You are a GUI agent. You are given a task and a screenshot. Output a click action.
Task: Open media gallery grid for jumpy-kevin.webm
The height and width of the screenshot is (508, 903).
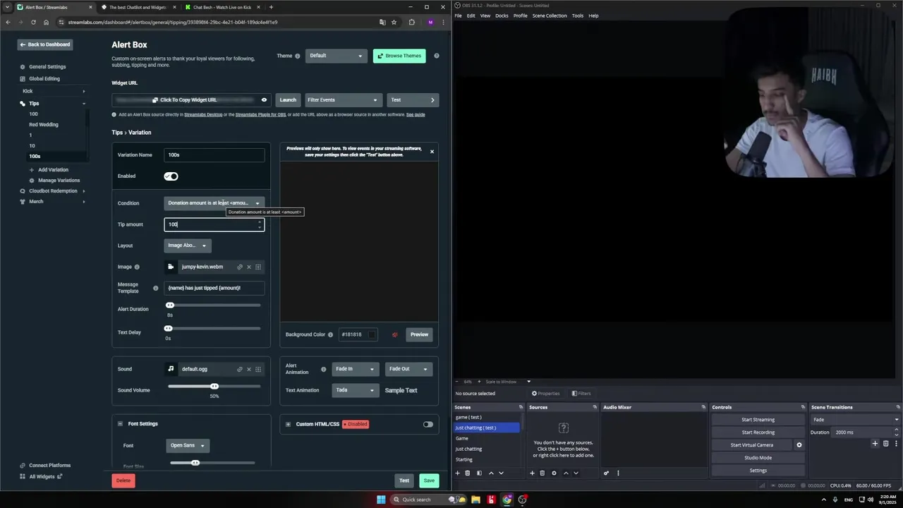pyautogui.click(x=258, y=267)
